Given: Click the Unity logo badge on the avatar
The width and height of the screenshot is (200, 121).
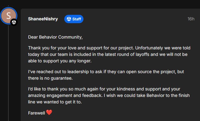Looking at the screenshot, I should tap(14, 22).
